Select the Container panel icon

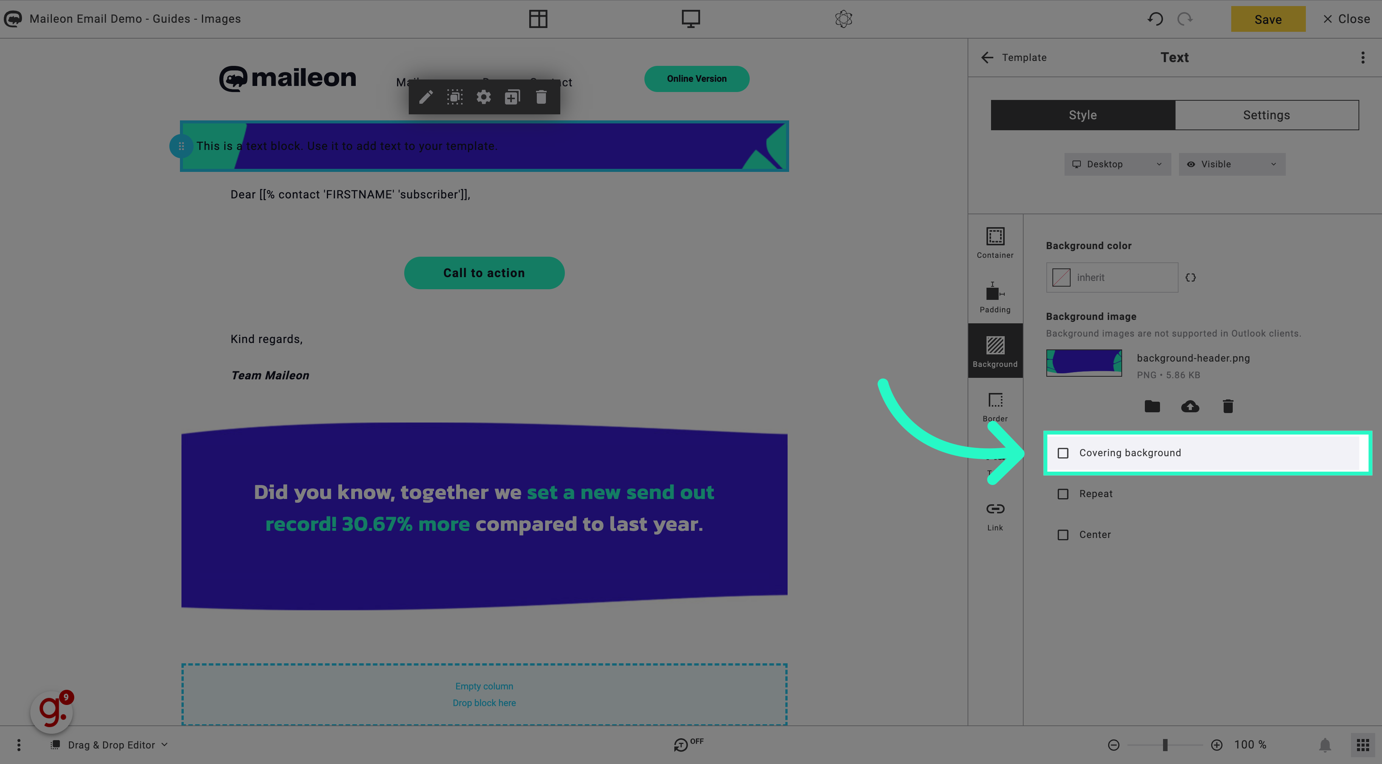pos(995,242)
